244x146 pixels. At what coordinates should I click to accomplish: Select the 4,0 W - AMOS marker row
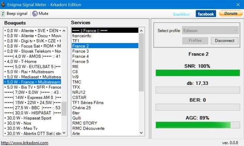32,56
